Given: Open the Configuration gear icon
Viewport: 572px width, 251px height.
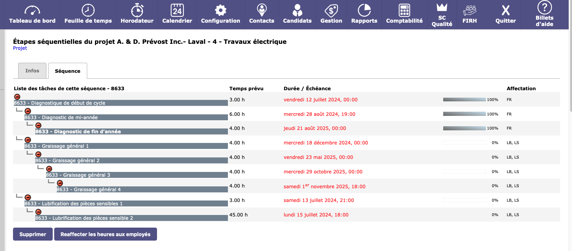Looking at the screenshot, I should (x=220, y=10).
